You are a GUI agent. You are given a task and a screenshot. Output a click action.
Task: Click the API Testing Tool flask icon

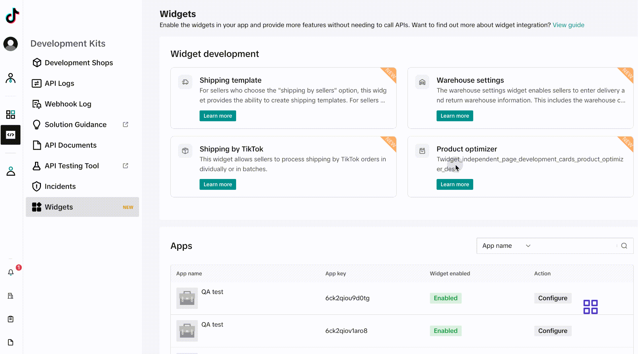pos(37,166)
